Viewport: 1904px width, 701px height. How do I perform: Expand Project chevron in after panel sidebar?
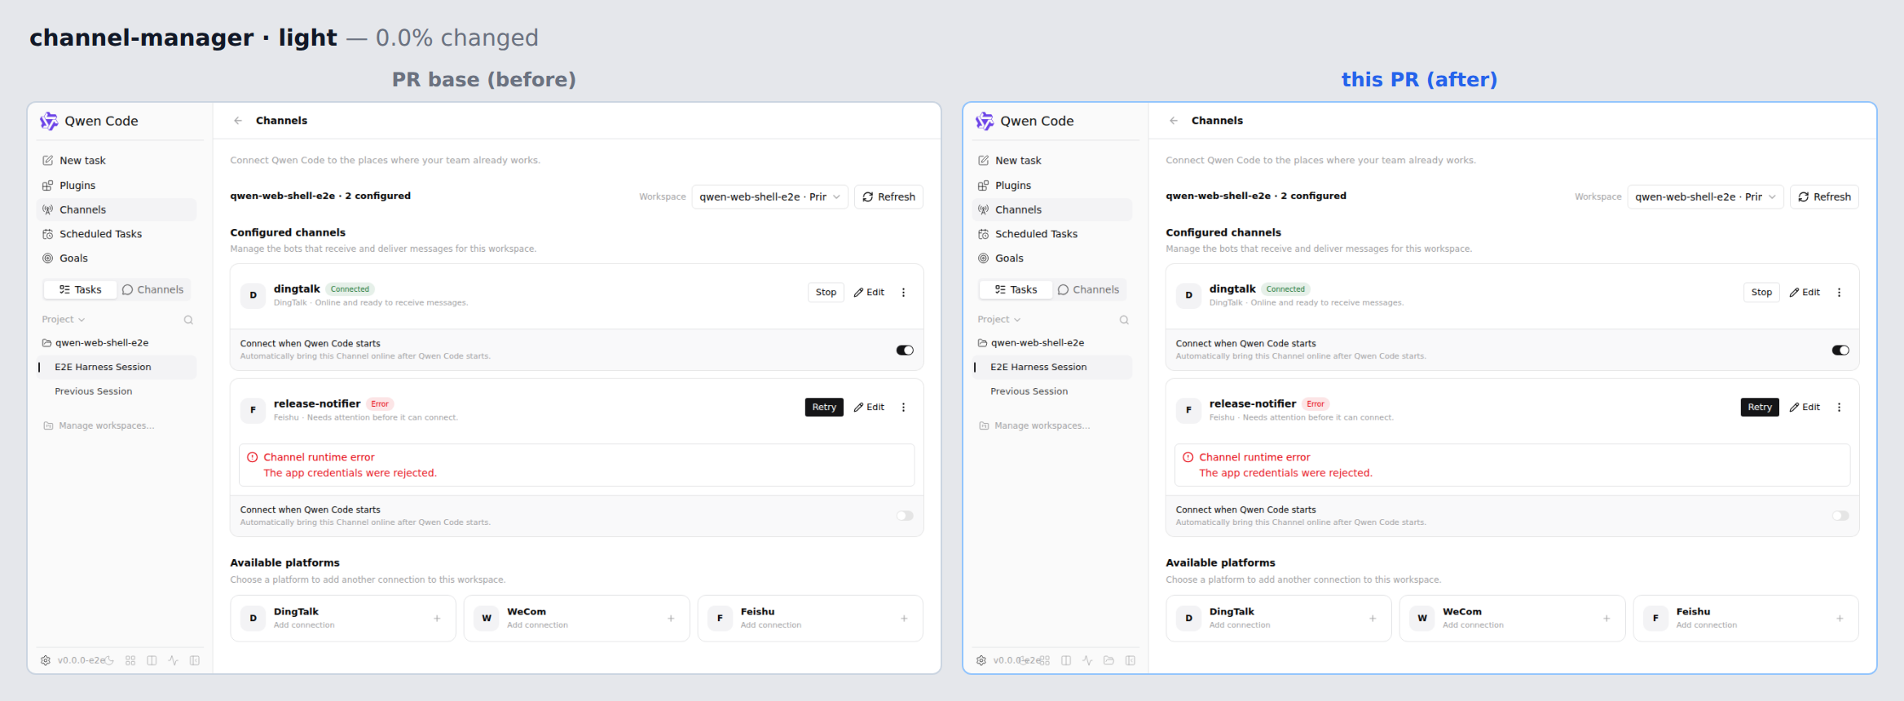tap(1017, 320)
